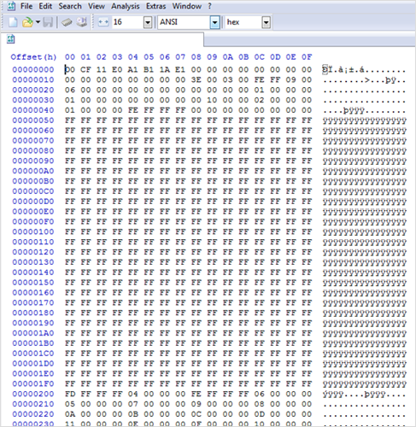
Task: Open the Analysis menu
Action: click(x=126, y=6)
